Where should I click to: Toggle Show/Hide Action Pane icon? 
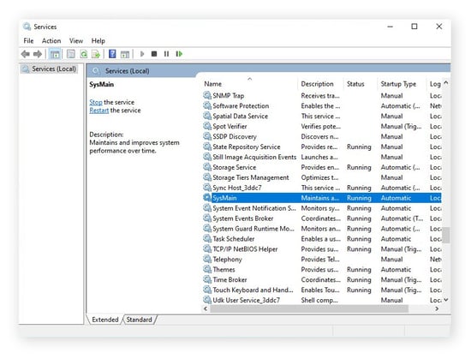coord(125,54)
